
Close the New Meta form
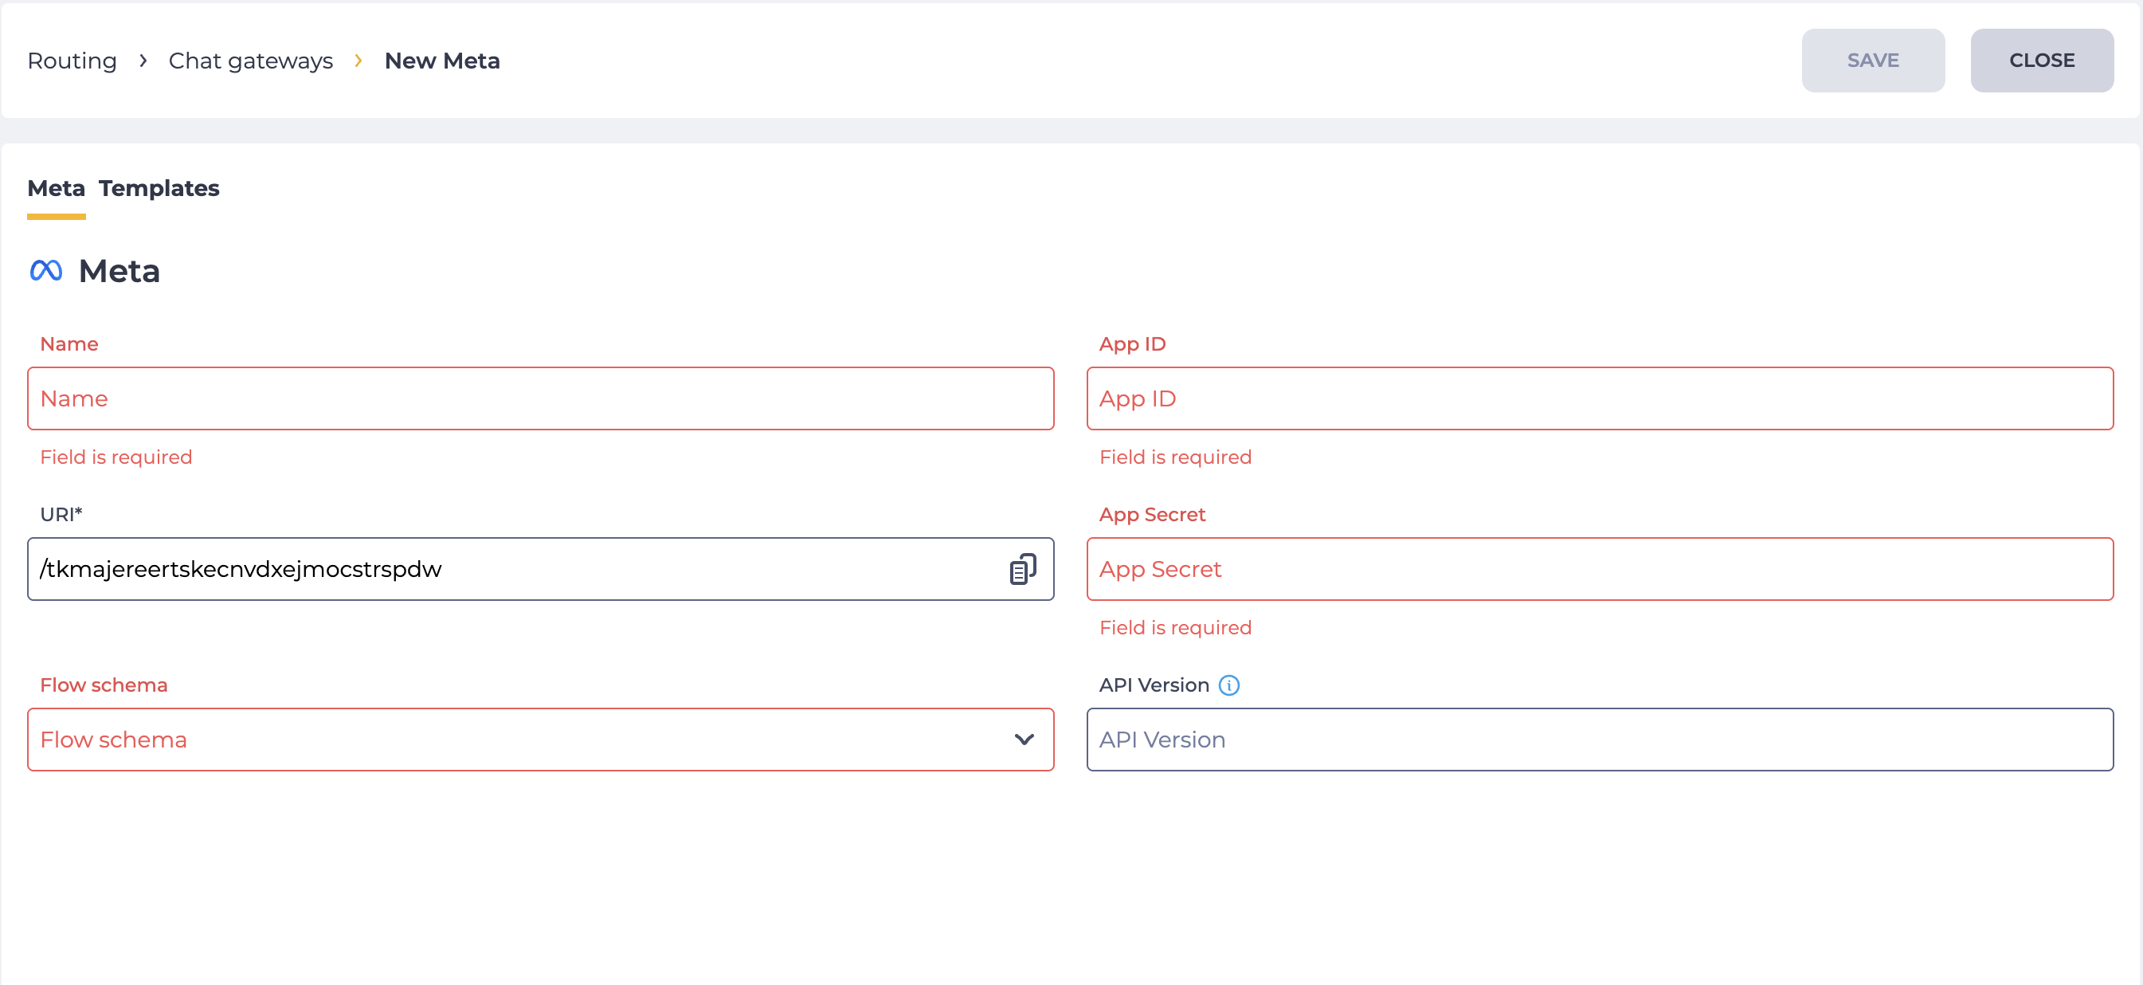pyautogui.click(x=2042, y=61)
